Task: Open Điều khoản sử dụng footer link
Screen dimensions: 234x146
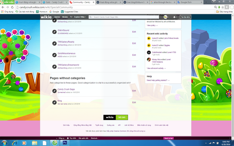Action: pos(144,125)
